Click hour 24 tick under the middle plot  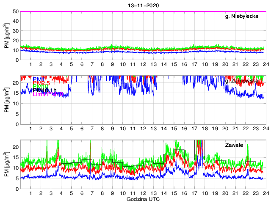click(264, 129)
